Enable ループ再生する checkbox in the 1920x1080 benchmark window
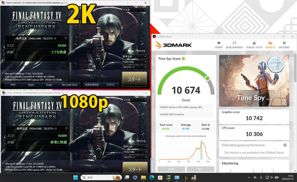Image resolution: width=297 pixels, height=182 pixels. tap(130, 141)
